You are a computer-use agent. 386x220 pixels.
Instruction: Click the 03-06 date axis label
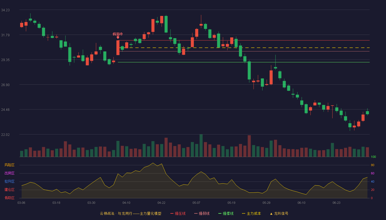[21, 203]
